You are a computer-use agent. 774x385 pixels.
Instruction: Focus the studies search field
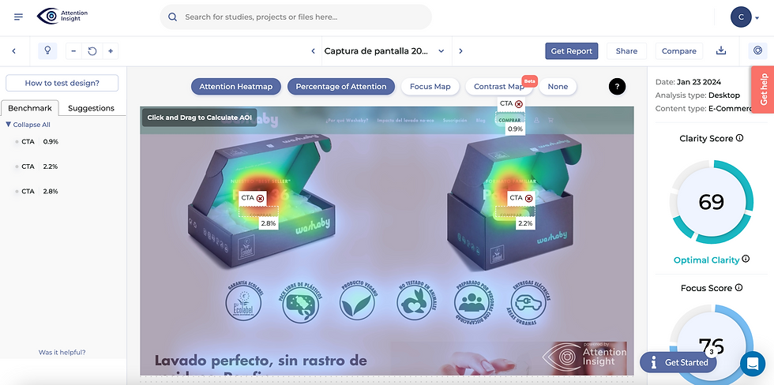(295, 17)
